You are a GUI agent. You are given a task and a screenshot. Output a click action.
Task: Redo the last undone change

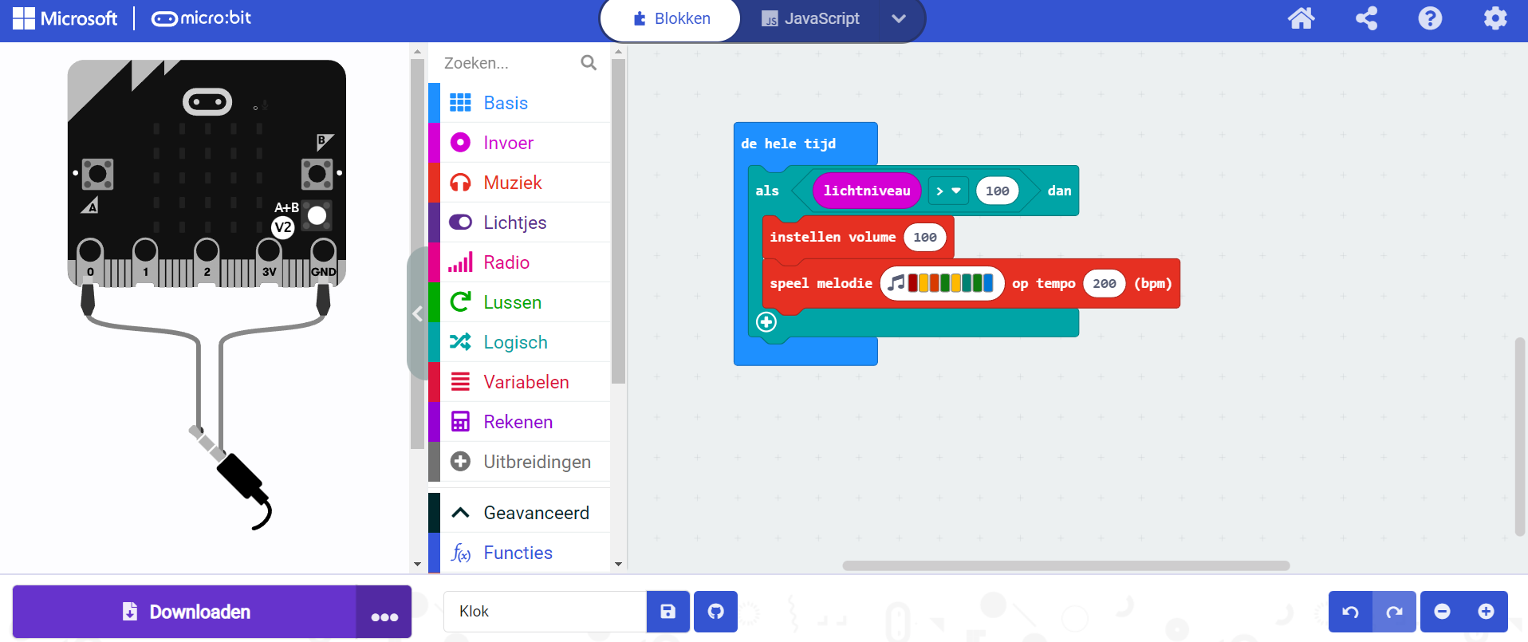1394,612
